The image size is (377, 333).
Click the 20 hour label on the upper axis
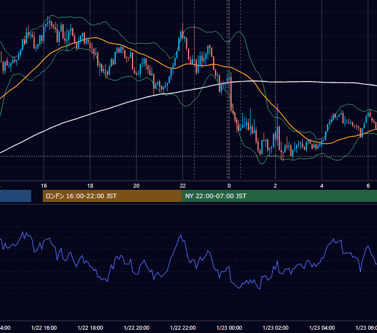[136, 186]
